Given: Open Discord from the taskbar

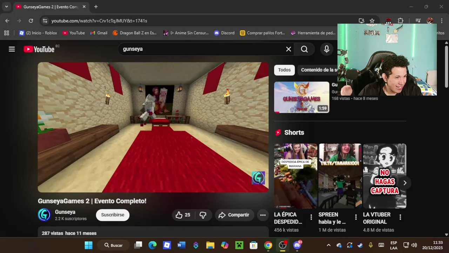Looking at the screenshot, I should tap(297, 245).
